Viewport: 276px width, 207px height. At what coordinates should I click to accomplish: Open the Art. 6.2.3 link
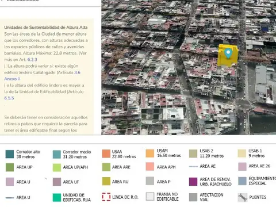[32, 60]
